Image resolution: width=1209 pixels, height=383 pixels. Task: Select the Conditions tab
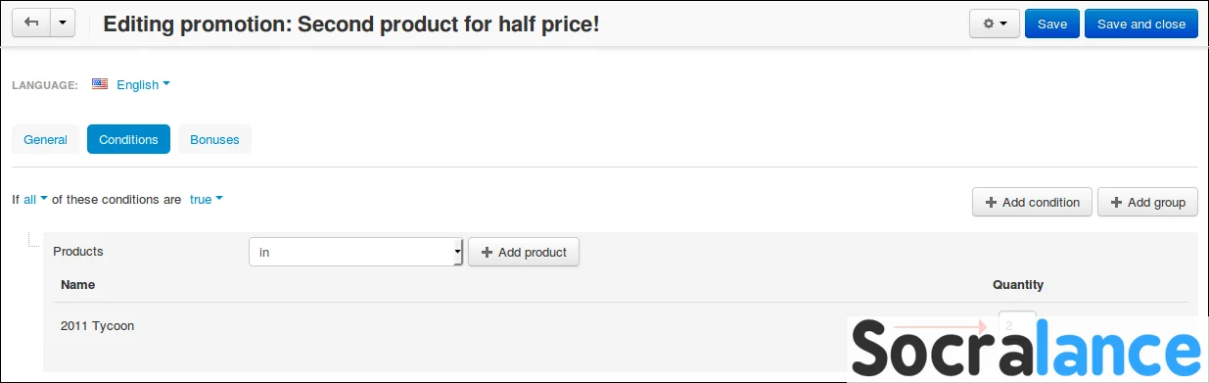pyautogui.click(x=128, y=139)
